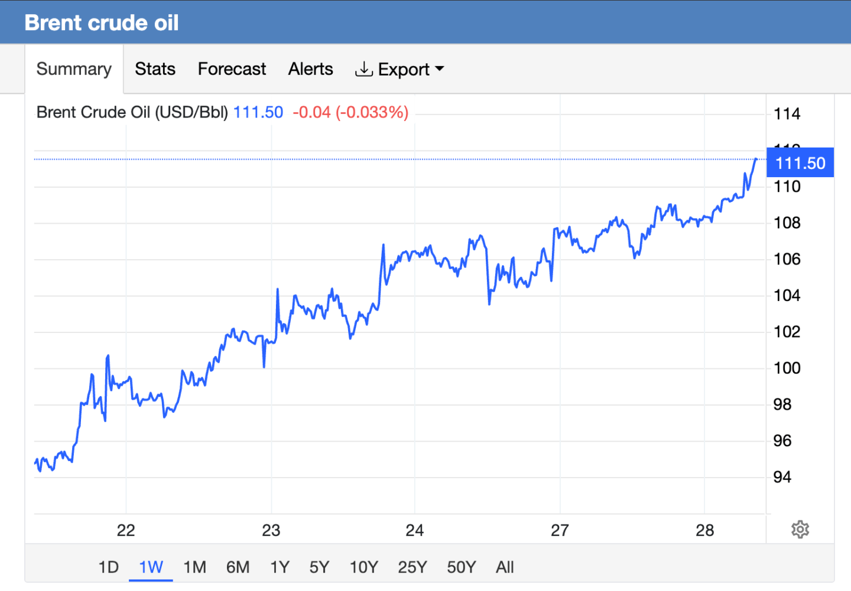The height and width of the screenshot is (591, 851).
Task: Select the 25Y time range
Action: (x=412, y=567)
